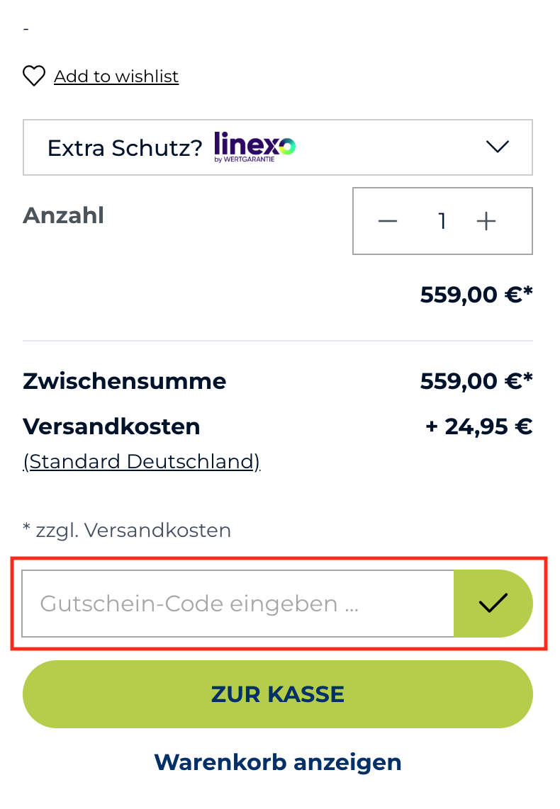Open the Add to wishlist link
Screen dimensions: 560x809
[x=116, y=76]
